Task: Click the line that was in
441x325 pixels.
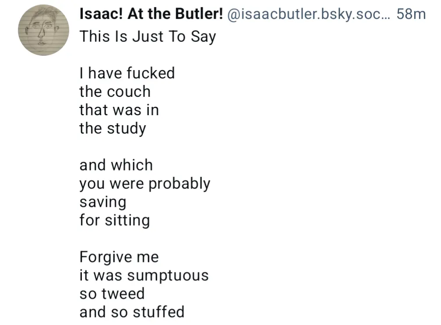Action: [119, 110]
